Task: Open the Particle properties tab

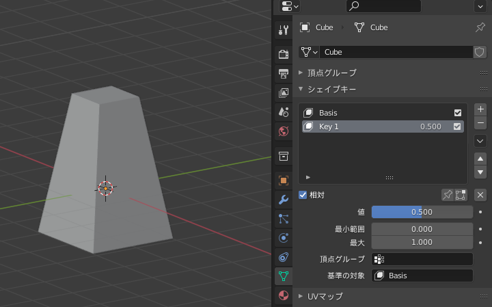Action: (x=284, y=219)
